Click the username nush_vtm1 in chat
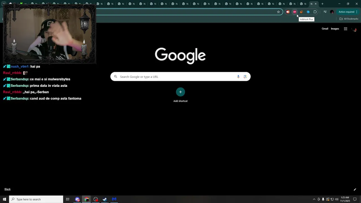The width and height of the screenshot is (361, 203). (x=20, y=67)
